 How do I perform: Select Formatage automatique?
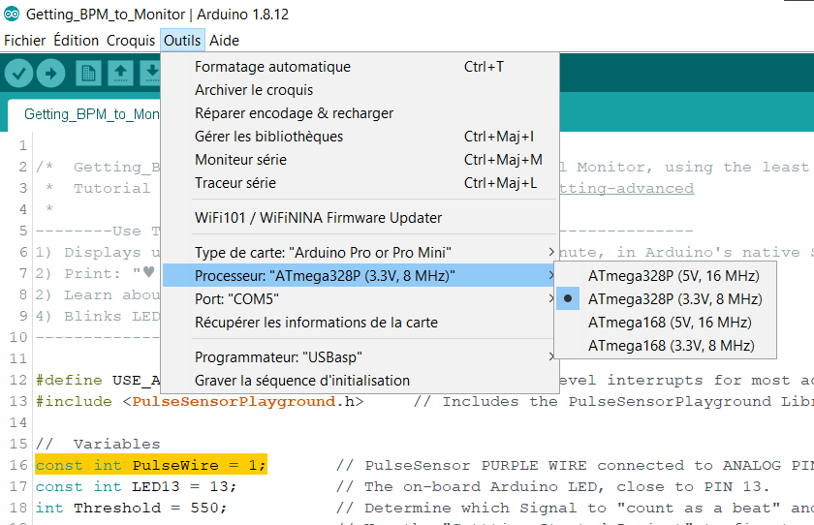(360, 67)
